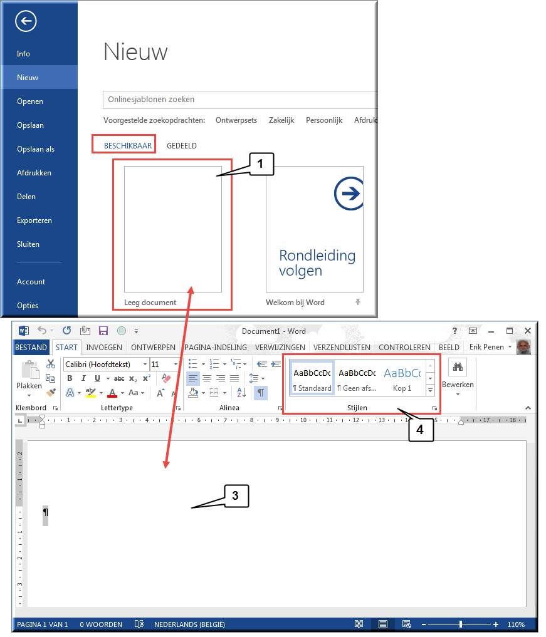Toggle underline formatting
This screenshot has width=546, height=637.
97,378
